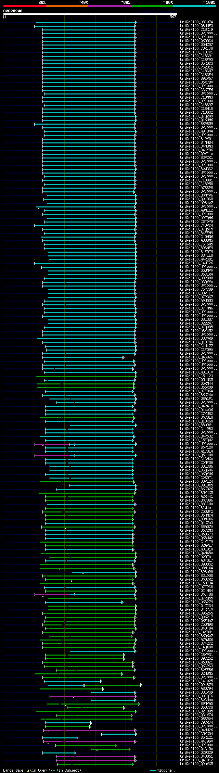This screenshot has height=773, width=219.
Task: Choose the UniRef100_Q16UH6 hit
Action: coord(196,120)
